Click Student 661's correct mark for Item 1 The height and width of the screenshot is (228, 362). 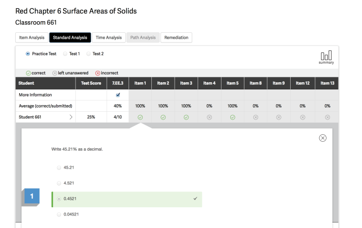tap(140, 117)
